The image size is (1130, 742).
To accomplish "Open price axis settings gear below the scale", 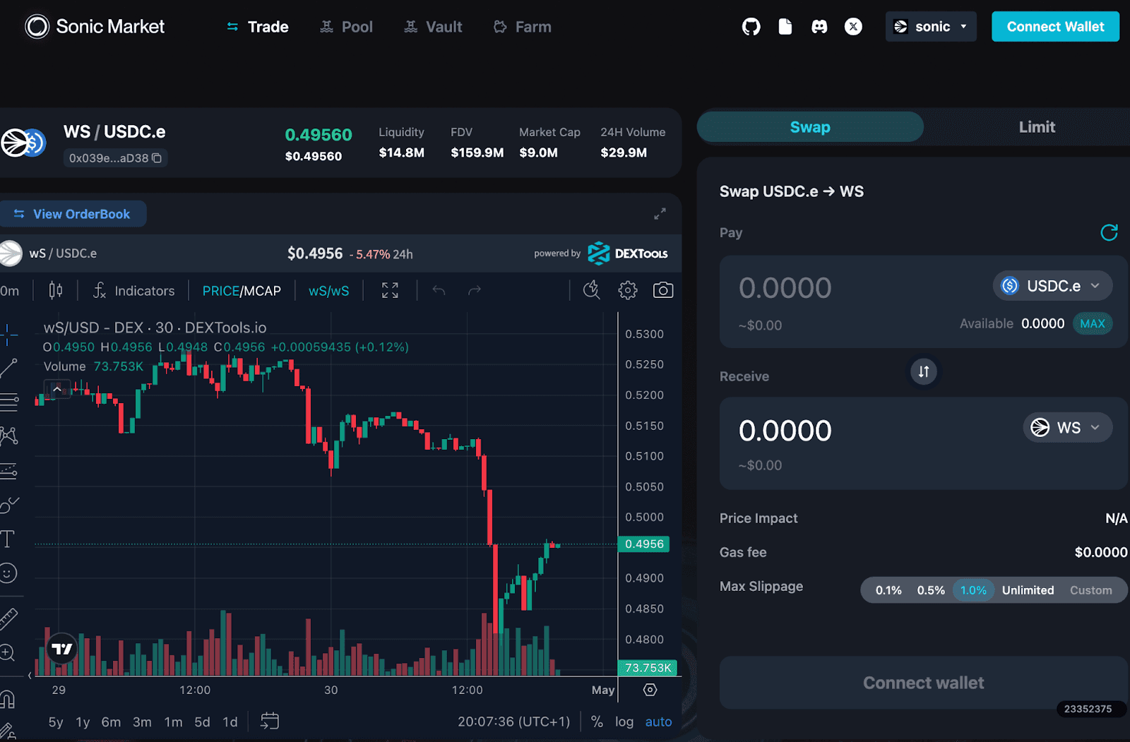I will 650,690.
